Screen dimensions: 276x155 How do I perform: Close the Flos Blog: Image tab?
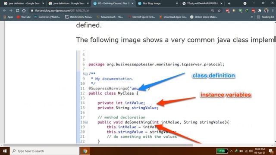[x=177, y=3]
